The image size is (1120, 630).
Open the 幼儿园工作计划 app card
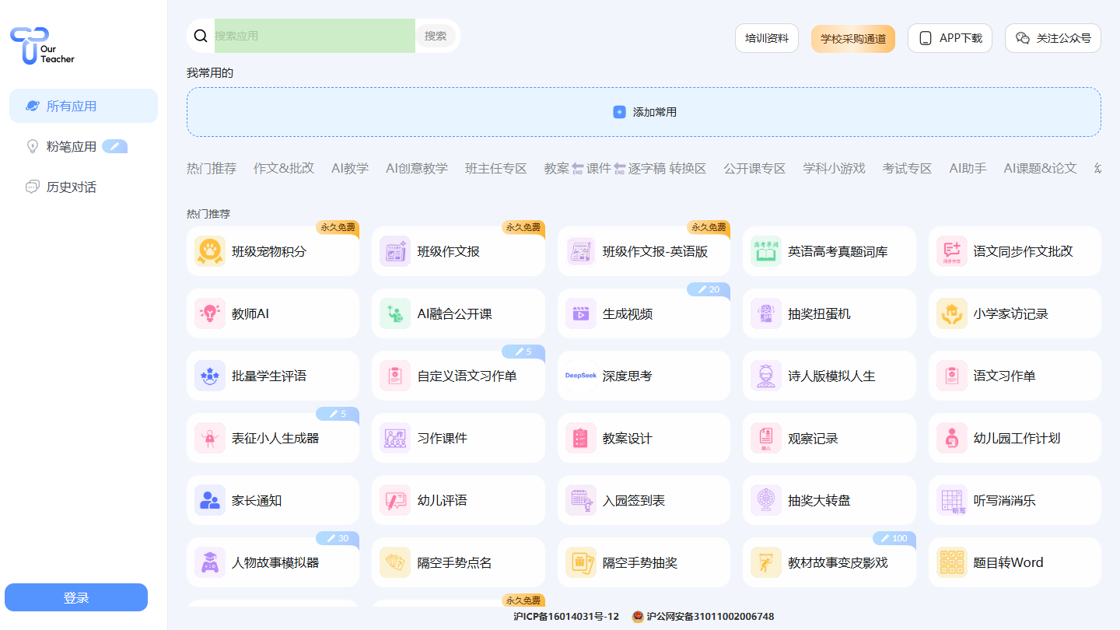pos(1015,438)
